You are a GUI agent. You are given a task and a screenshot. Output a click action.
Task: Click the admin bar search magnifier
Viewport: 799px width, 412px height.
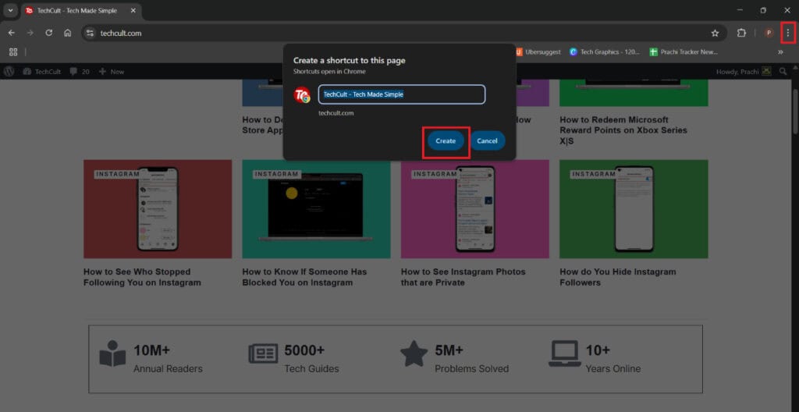(783, 71)
